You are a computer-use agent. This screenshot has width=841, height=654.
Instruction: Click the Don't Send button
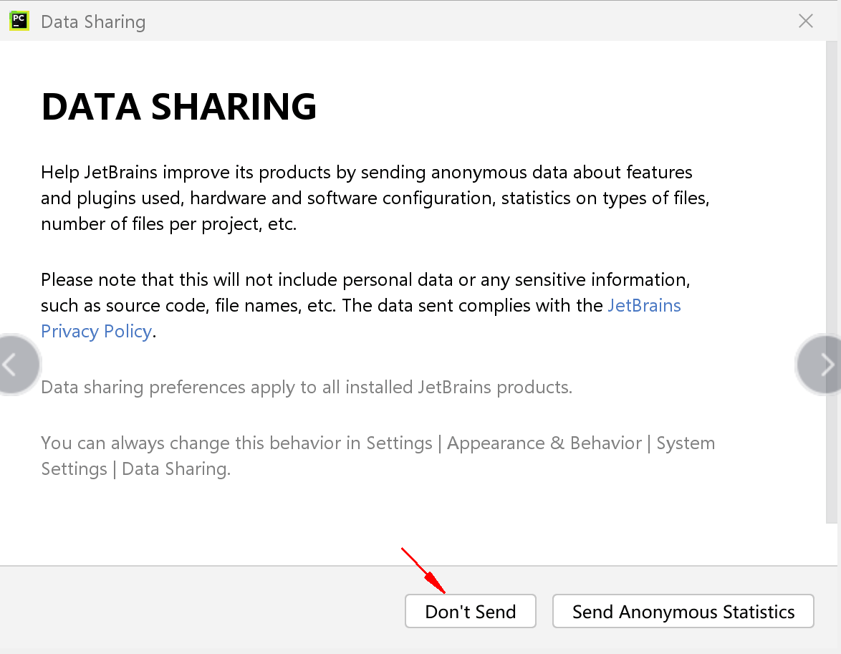471,611
